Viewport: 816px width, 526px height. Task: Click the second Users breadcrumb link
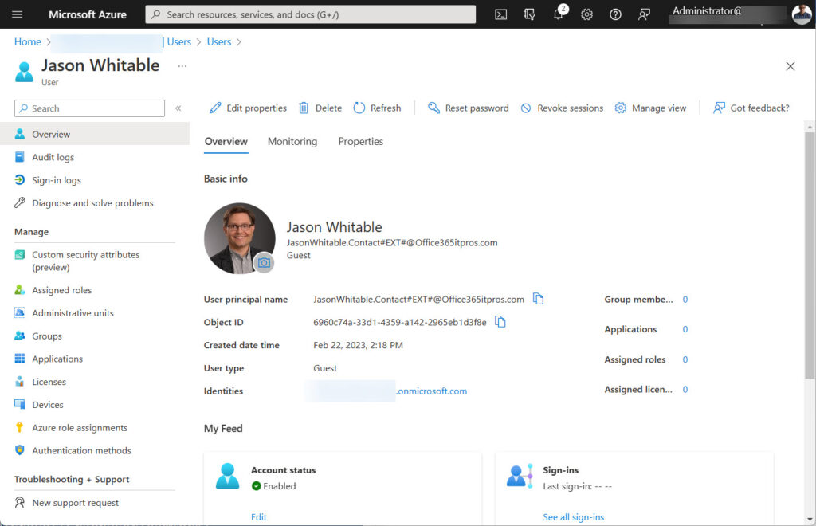pyautogui.click(x=219, y=41)
